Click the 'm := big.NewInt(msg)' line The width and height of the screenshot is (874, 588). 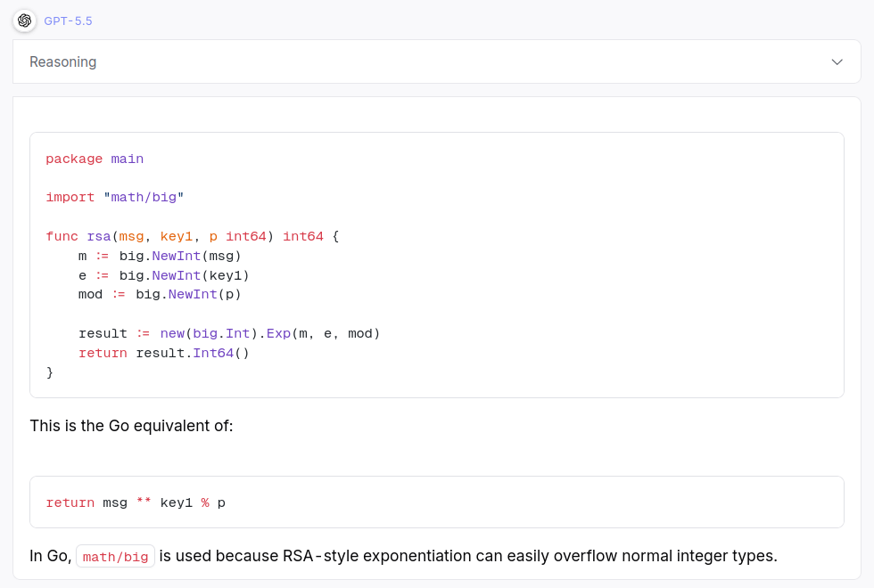coord(160,257)
